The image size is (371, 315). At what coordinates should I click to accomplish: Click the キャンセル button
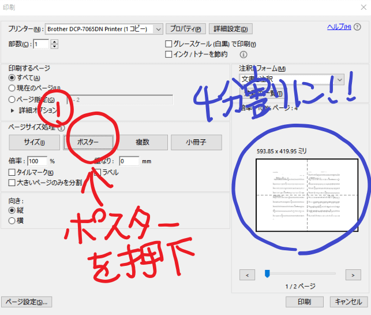(x=348, y=302)
